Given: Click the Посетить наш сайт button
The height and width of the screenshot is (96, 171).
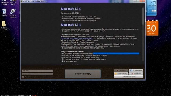Looking at the screenshot, I should 129,77.
